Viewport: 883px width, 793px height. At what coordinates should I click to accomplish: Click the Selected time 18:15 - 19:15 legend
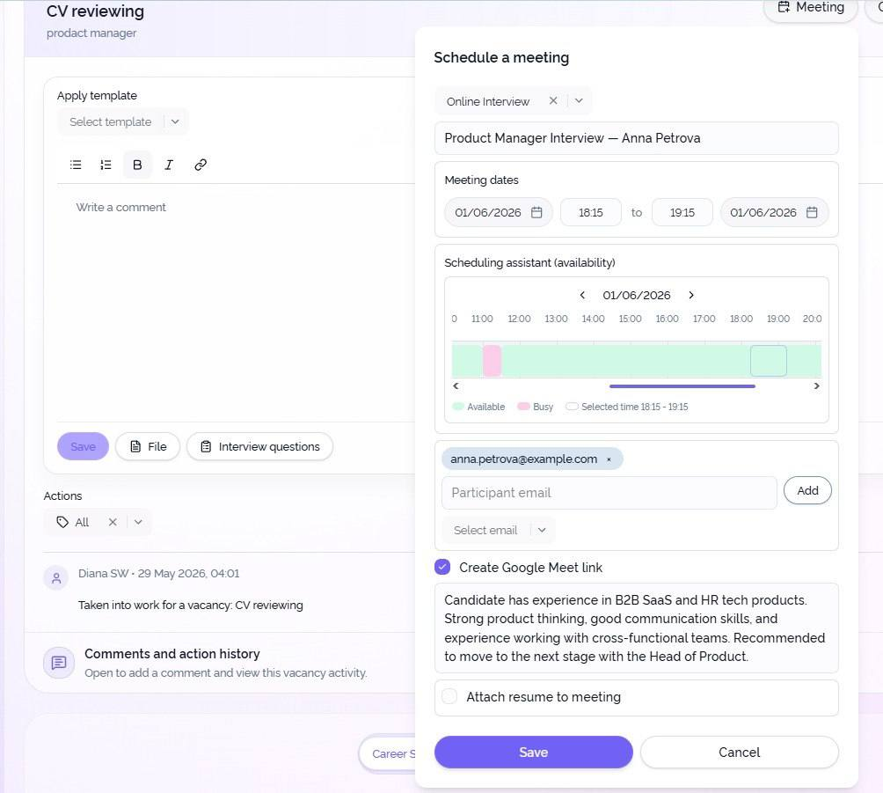coord(627,407)
